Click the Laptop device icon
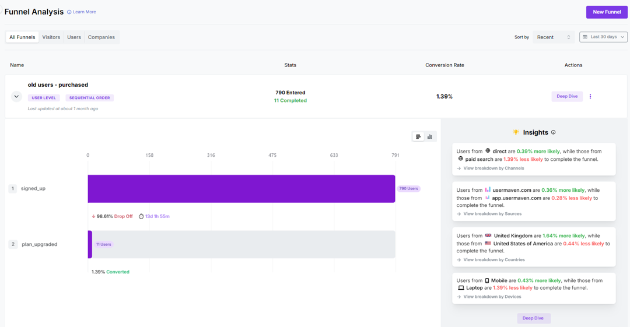Image resolution: width=630 pixels, height=327 pixels. coord(461,287)
